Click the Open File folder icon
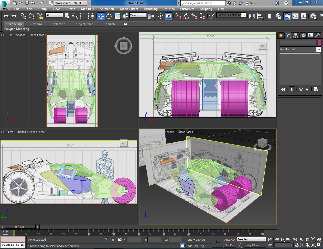The height and width of the screenshot is (249, 323). 20,3
